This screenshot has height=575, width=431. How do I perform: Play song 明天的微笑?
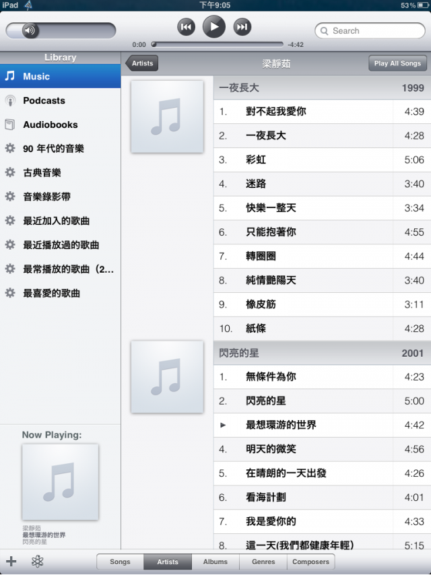click(322, 449)
